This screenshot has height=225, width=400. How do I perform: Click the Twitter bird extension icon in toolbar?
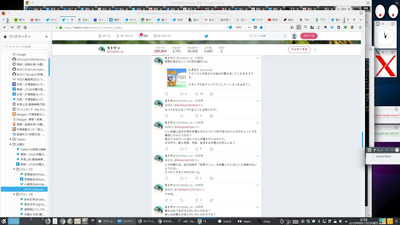tap(332, 27)
